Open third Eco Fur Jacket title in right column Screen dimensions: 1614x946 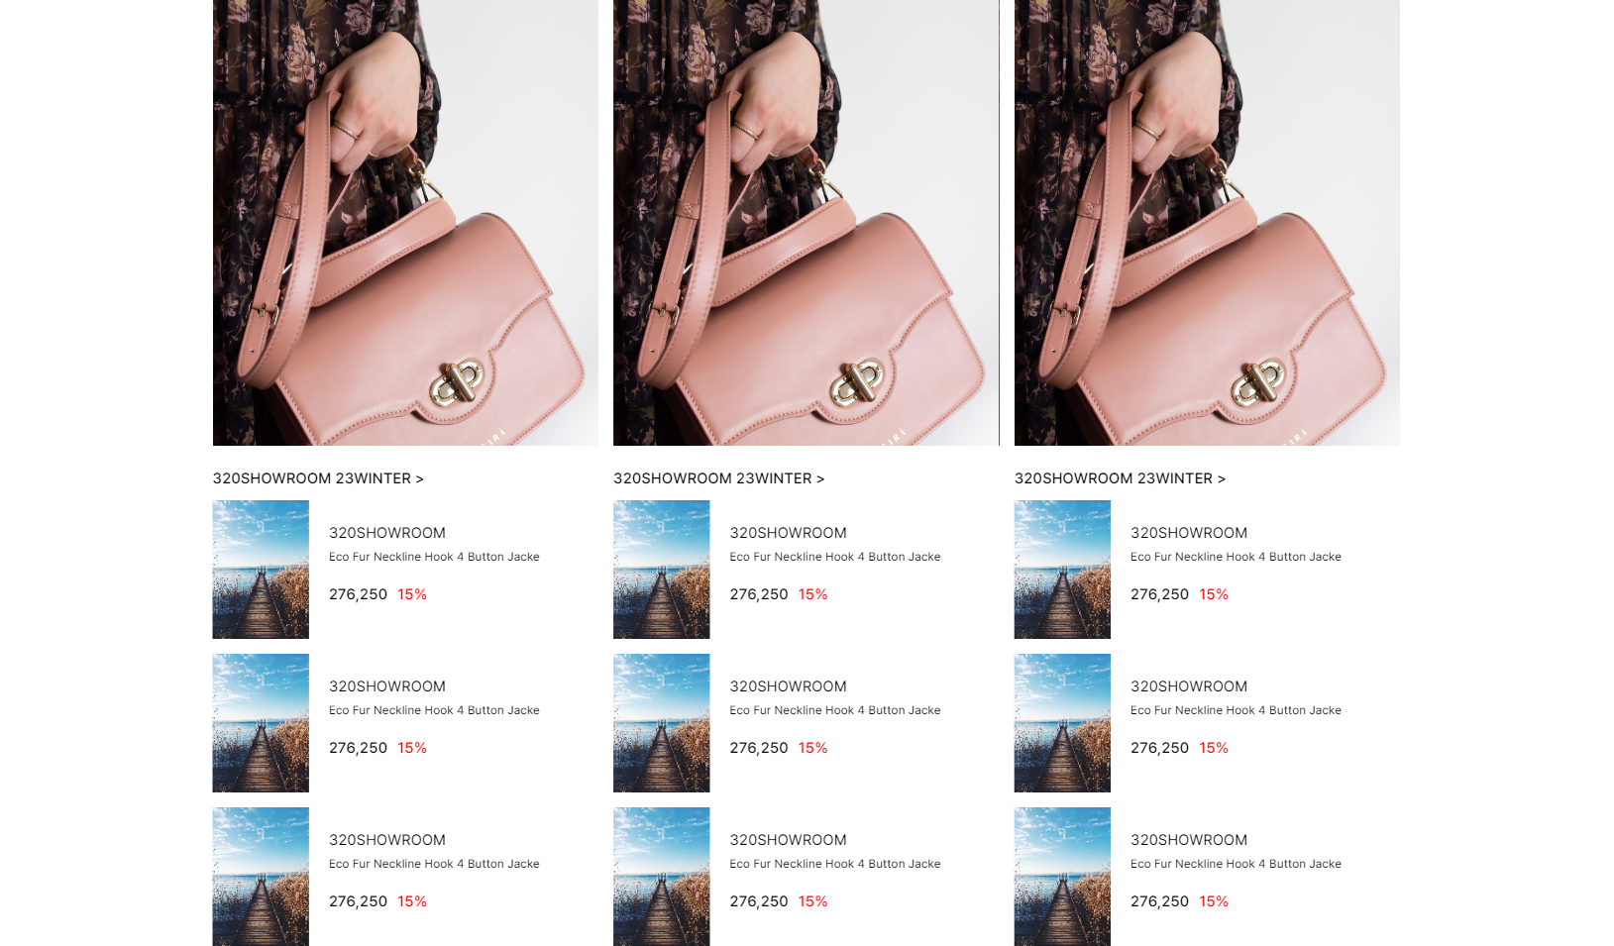point(1236,864)
